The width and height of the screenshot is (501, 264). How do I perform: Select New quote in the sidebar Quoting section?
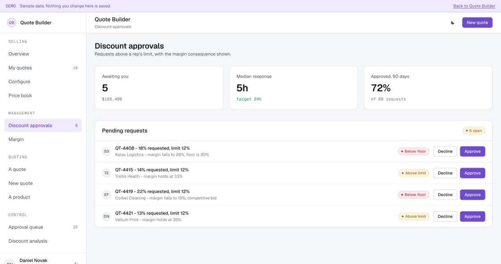pos(43,183)
